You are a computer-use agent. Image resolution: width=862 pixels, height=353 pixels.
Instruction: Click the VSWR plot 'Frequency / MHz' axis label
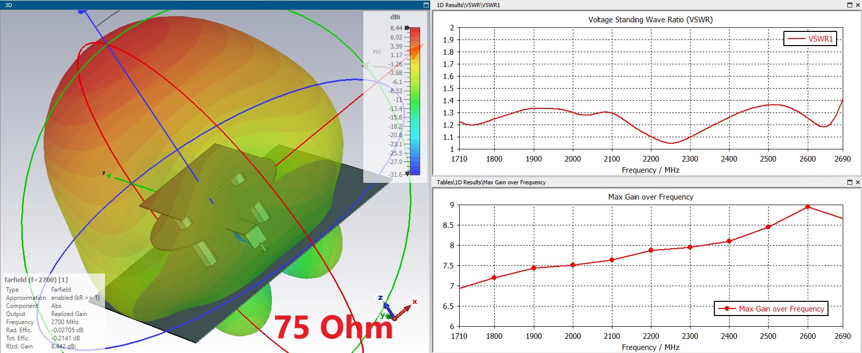(650, 170)
